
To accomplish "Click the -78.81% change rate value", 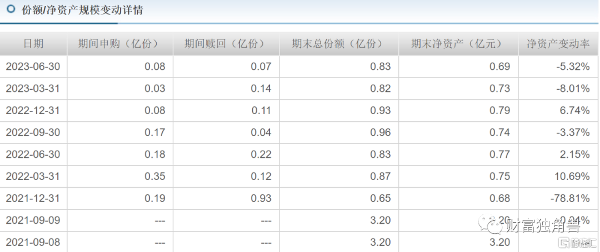I will (x=569, y=198).
